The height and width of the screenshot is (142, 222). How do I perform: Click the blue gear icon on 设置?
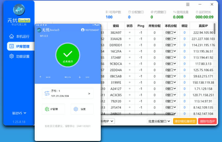76,109
